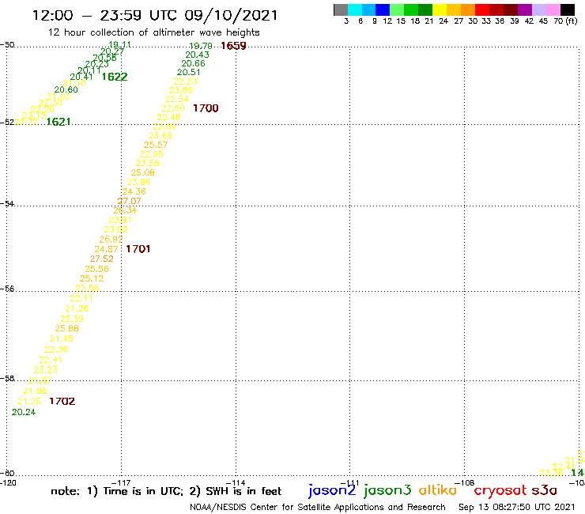The height and width of the screenshot is (514, 585).
Task: Click wave height value '20.43'
Action: tap(197, 55)
